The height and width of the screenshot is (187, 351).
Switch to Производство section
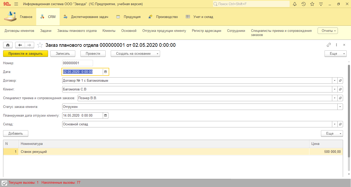tap(163, 17)
